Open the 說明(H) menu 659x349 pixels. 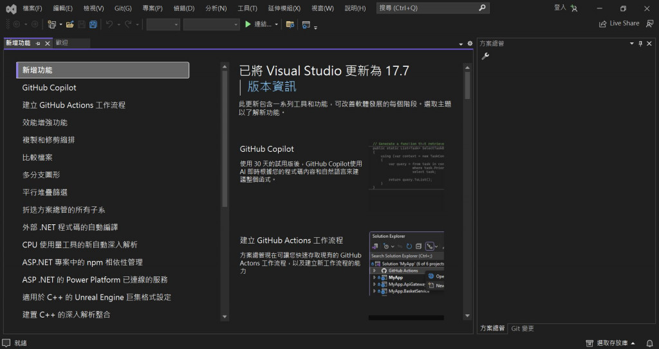tap(355, 8)
